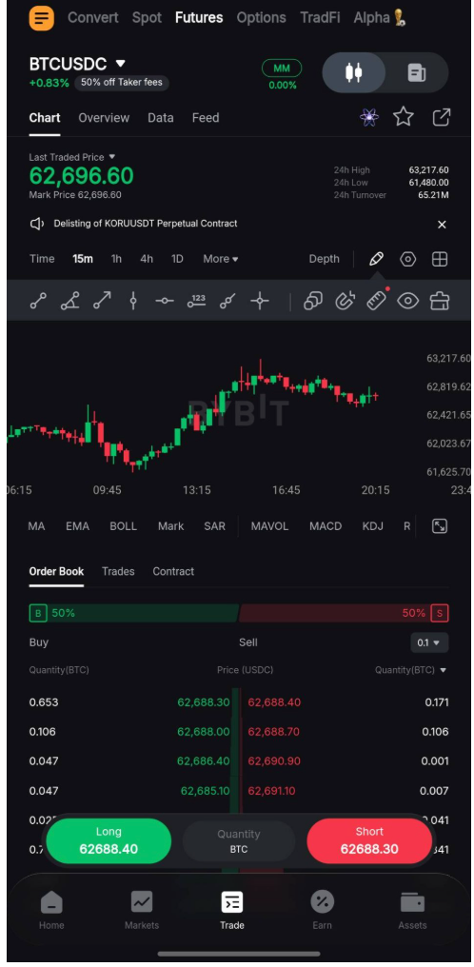This screenshot has height=967, width=474.
Task: Tap the Quantity BTC input field
Action: tap(239, 841)
